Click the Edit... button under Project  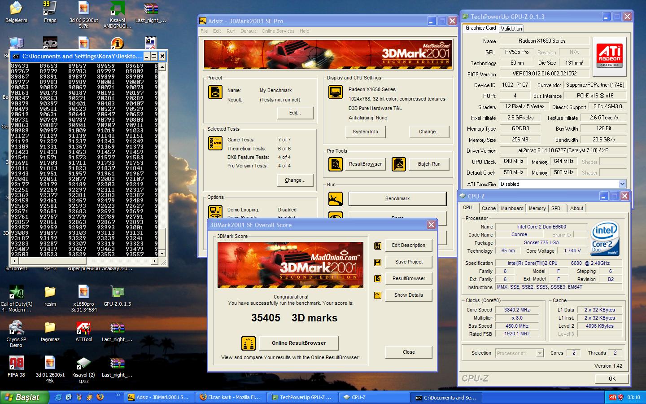click(295, 113)
